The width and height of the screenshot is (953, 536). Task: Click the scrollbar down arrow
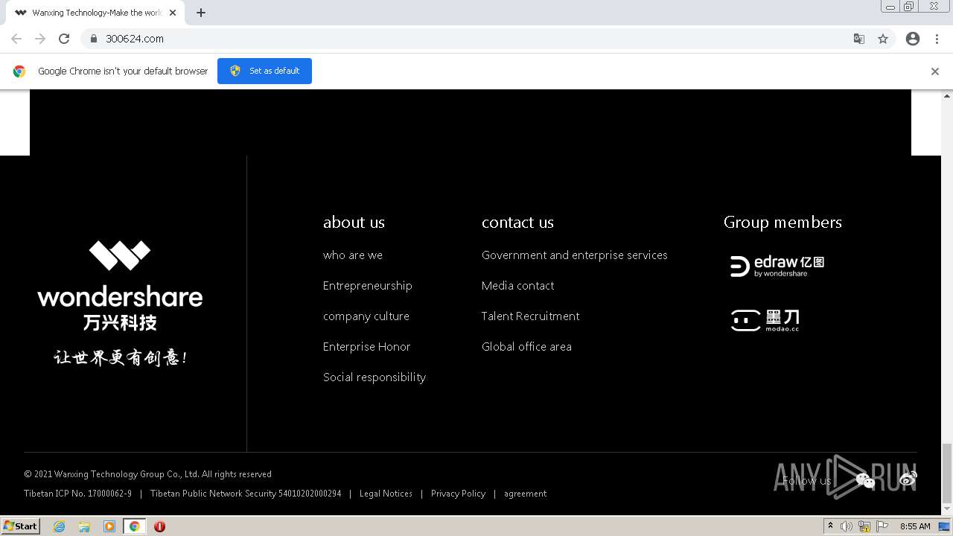[x=947, y=511]
